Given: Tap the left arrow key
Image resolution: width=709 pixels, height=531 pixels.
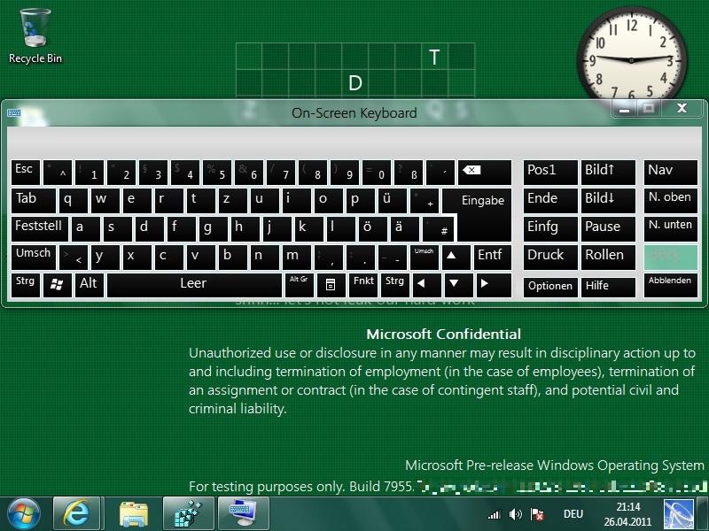Looking at the screenshot, I should pos(427,285).
